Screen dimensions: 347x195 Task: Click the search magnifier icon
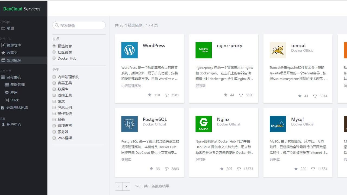[57, 25]
